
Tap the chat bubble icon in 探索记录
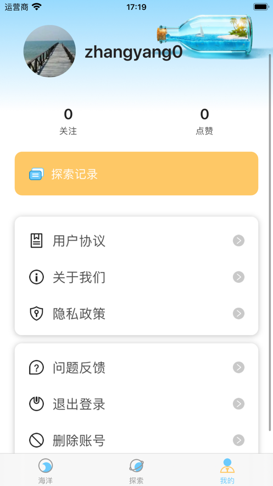coord(36,174)
